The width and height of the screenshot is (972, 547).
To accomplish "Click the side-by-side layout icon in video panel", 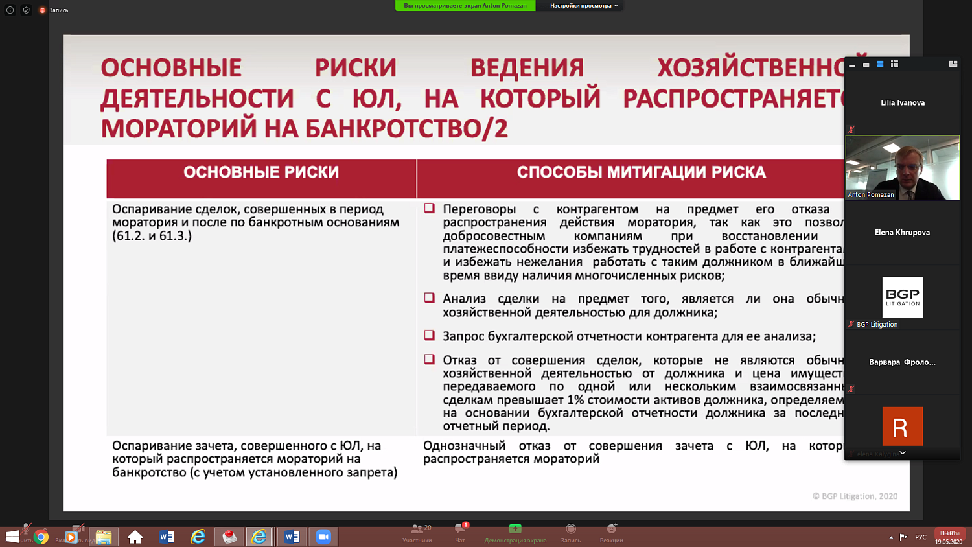I will tap(953, 64).
